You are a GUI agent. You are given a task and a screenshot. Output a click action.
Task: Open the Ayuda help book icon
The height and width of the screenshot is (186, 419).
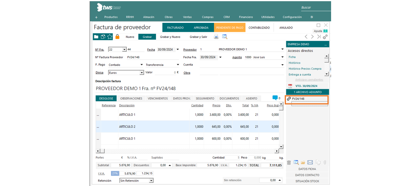(325, 31)
